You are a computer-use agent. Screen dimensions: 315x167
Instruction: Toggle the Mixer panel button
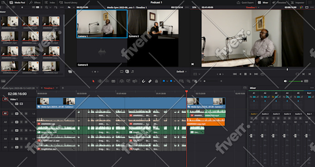pos(263,3)
